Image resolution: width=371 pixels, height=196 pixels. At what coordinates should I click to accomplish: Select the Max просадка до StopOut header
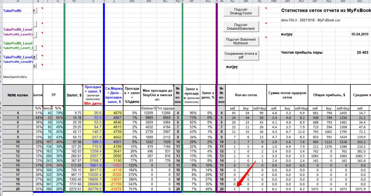click(157, 95)
